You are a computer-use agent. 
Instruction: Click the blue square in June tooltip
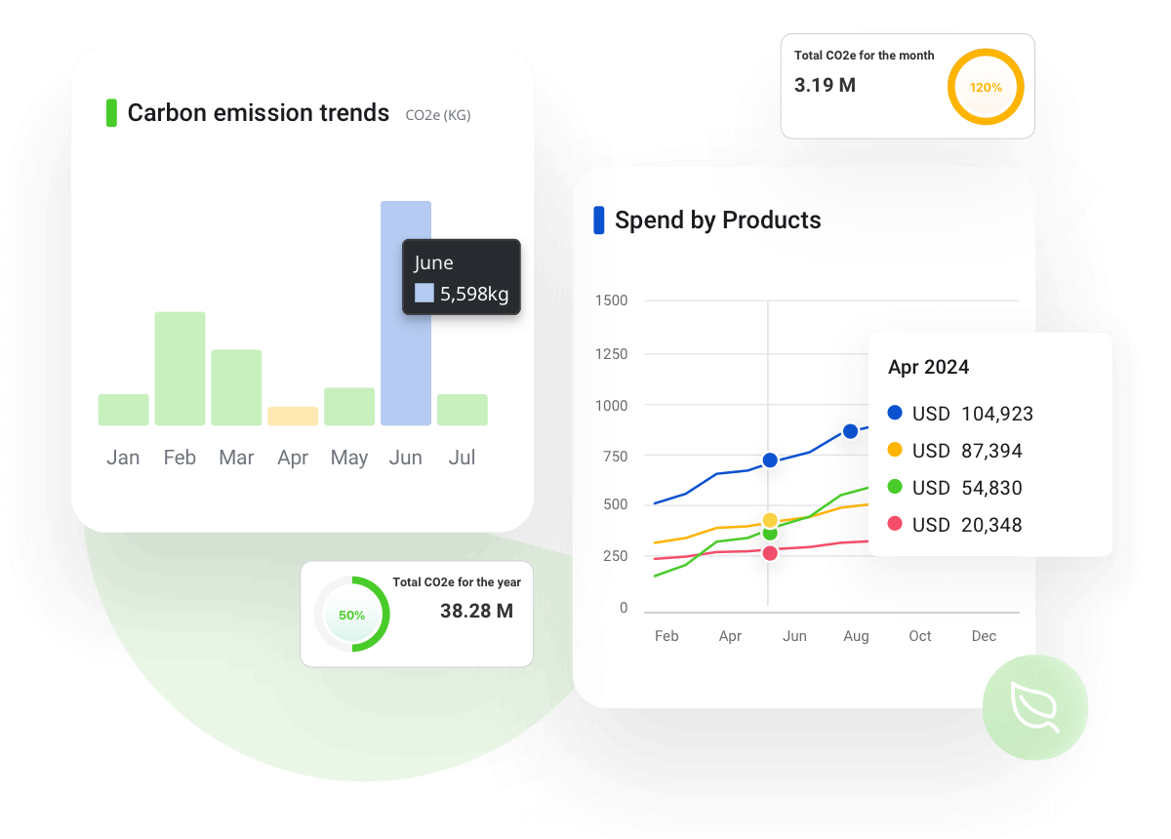click(x=424, y=294)
